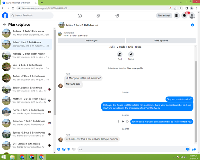200x160 pixels.
Task: Click the Facebook logo
Action: click(x=5, y=16)
